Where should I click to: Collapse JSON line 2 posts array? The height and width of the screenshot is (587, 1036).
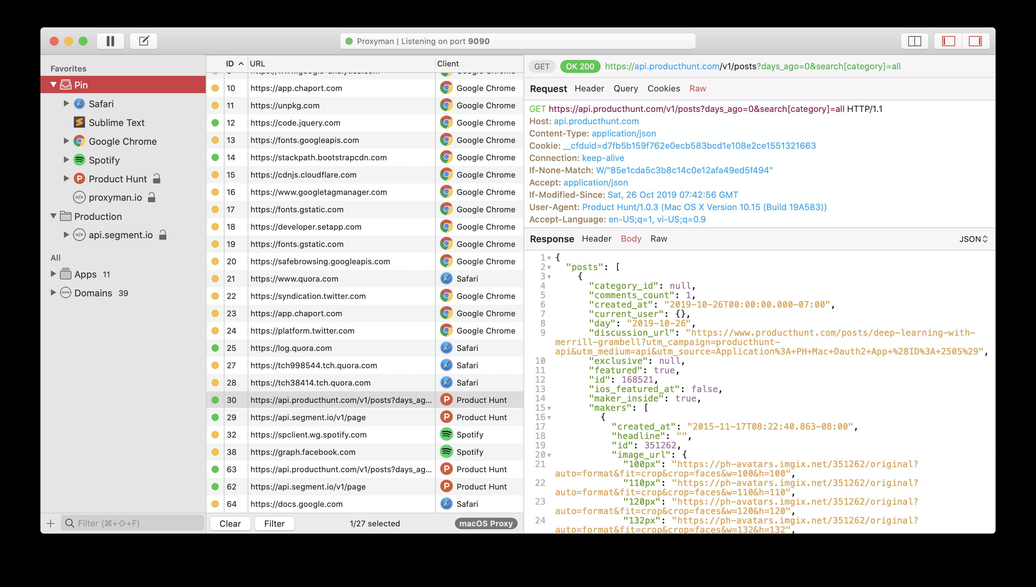click(549, 267)
